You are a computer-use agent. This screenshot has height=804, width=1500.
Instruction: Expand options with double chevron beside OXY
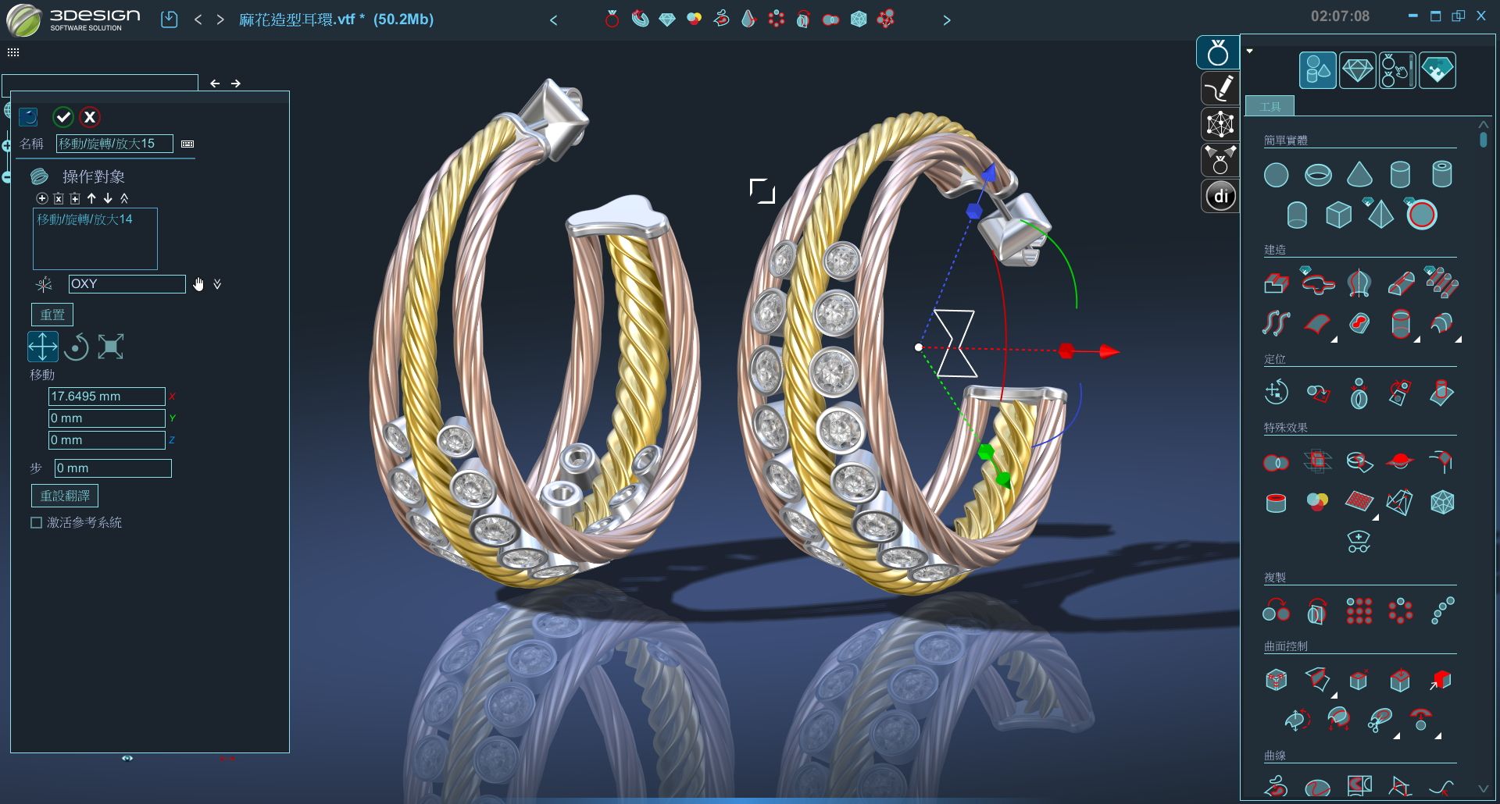217,284
